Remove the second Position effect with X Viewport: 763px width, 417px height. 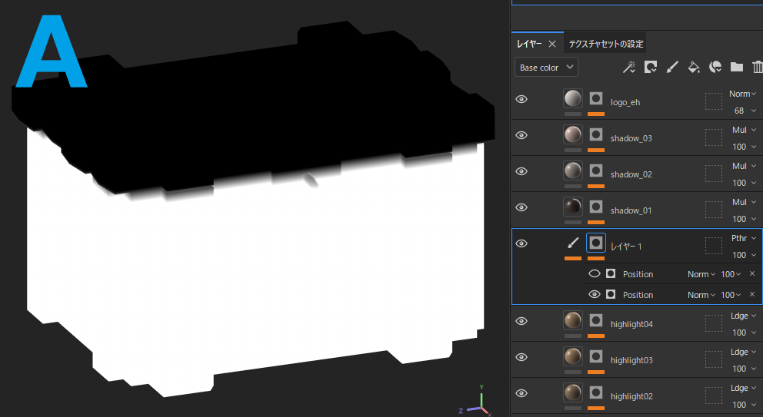coord(751,295)
